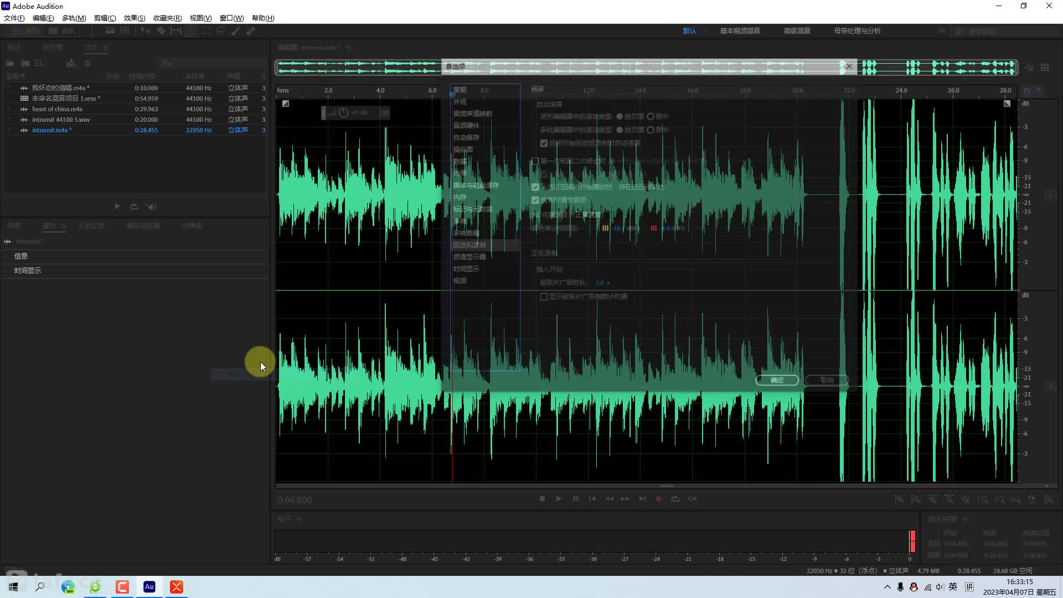Open the 视图(V) menu

[x=200, y=18]
